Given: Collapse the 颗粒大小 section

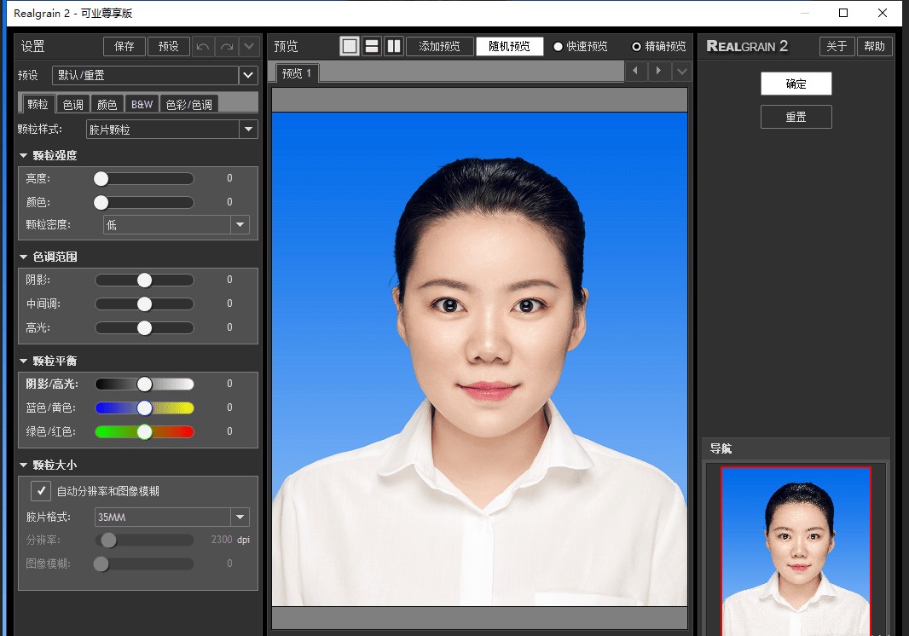Looking at the screenshot, I should 23,465.
